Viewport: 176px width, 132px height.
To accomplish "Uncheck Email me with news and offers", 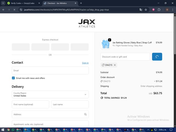I will [x=13, y=78].
